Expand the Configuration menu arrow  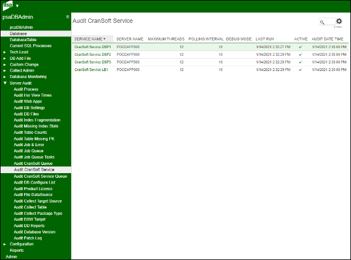tap(5, 244)
